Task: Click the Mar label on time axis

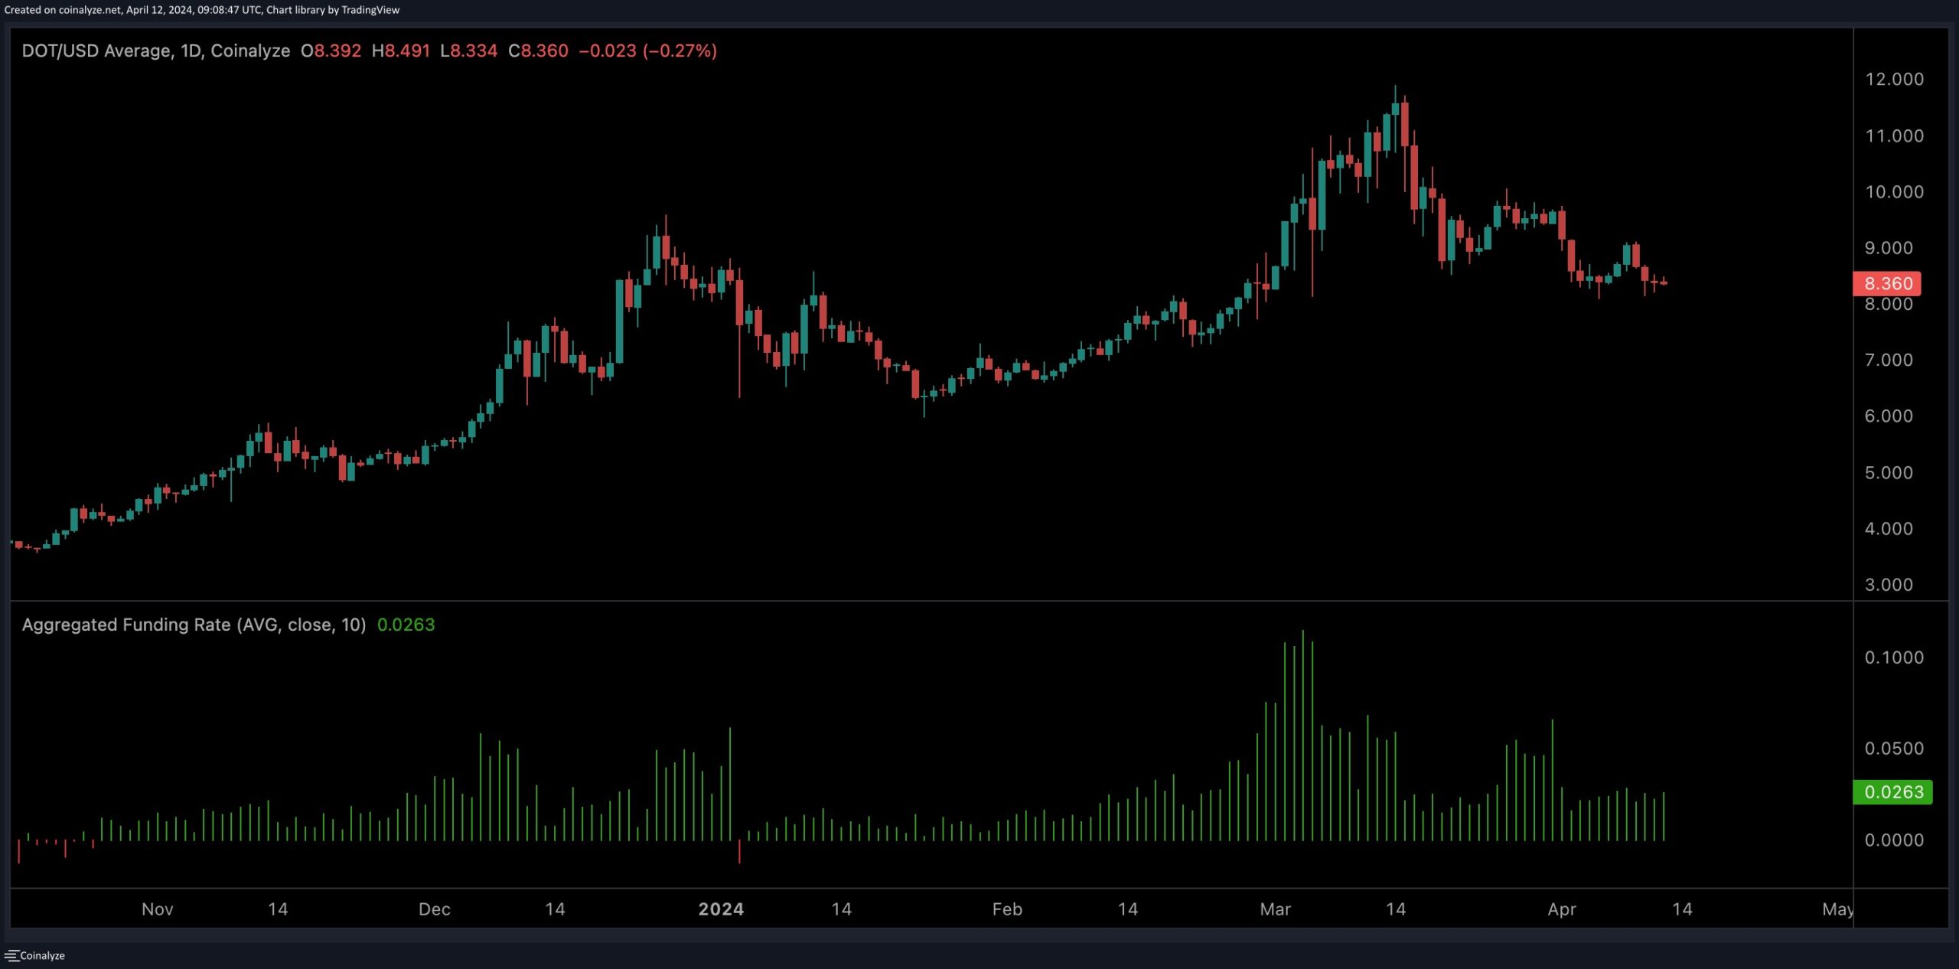Action: (x=1276, y=909)
